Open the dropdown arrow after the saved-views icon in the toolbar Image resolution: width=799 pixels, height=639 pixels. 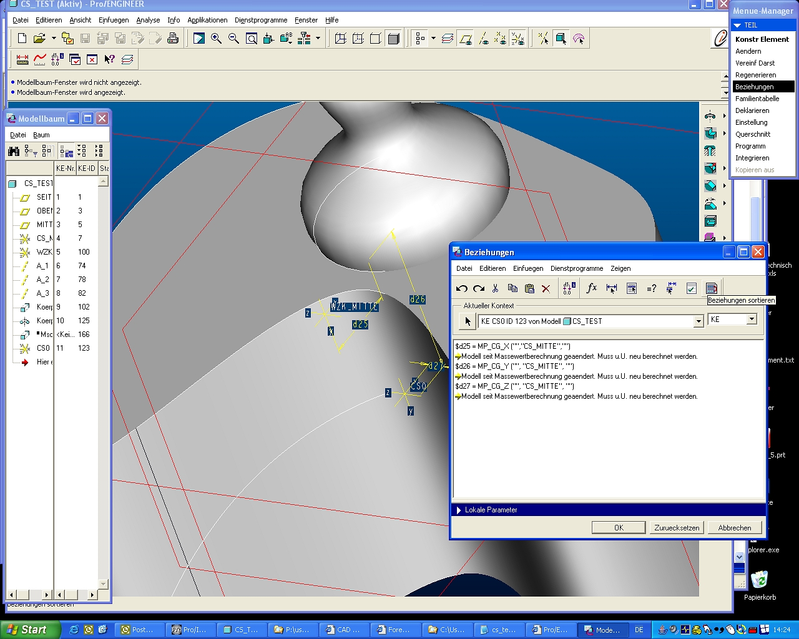click(318, 39)
